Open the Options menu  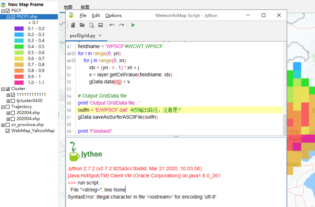[114, 15]
